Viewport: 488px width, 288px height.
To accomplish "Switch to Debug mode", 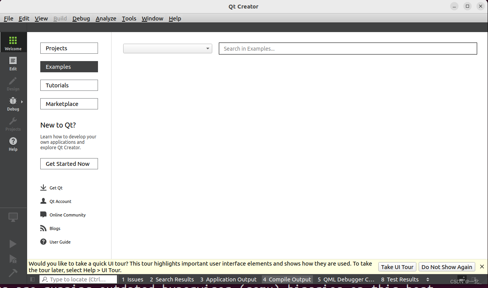I will [13, 103].
